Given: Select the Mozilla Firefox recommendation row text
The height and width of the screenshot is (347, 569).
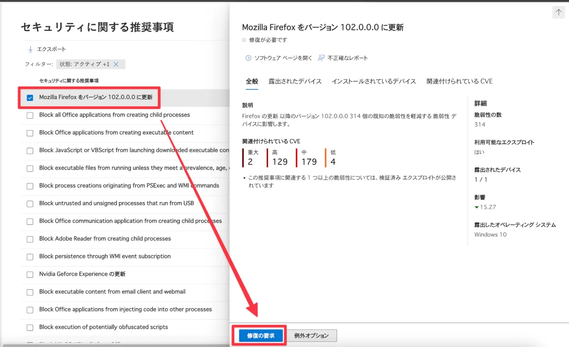Looking at the screenshot, I should 96,98.
